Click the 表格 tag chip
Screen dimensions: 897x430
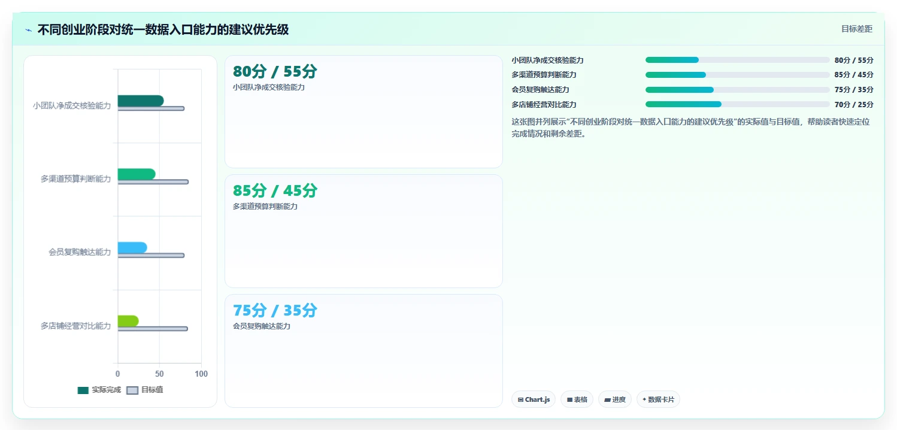[x=577, y=399]
